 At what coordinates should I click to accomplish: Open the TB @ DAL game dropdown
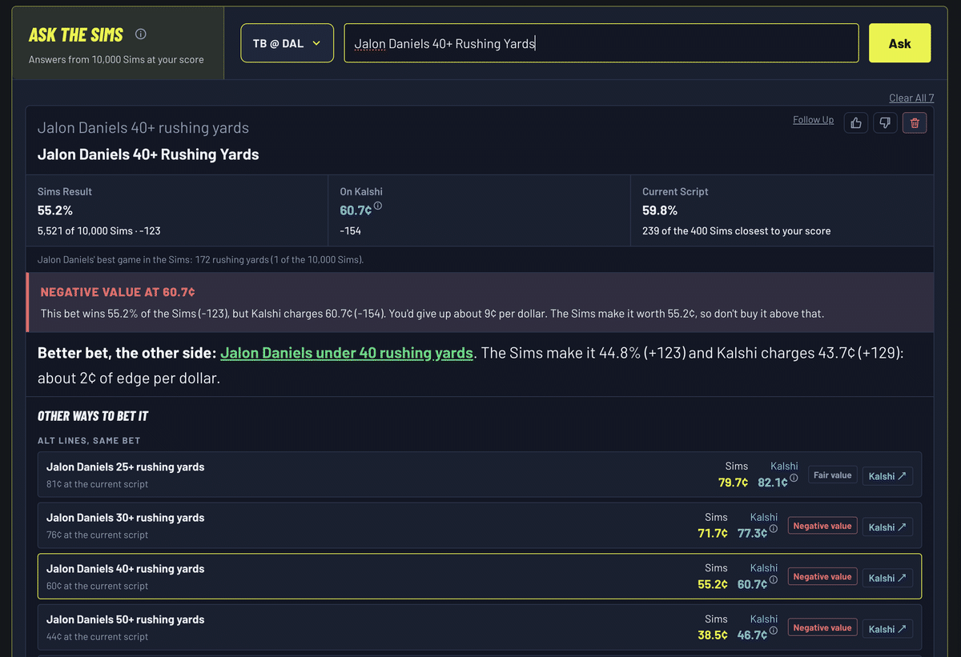point(287,43)
